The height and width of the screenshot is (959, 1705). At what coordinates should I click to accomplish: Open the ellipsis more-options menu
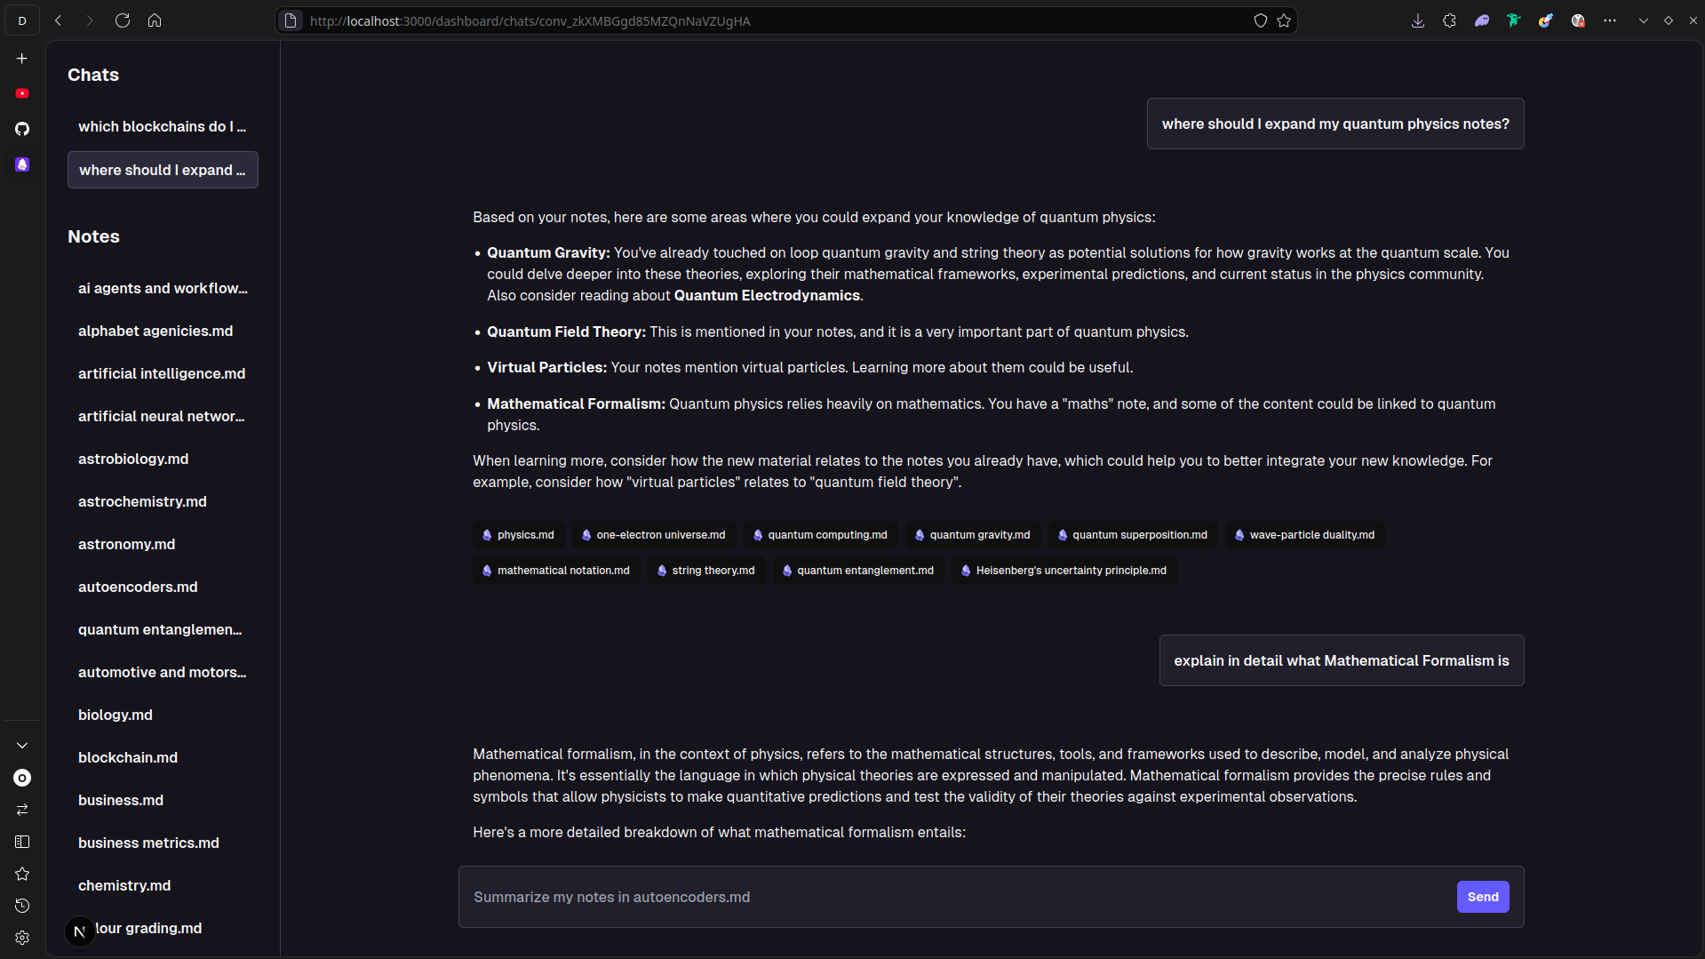(1610, 20)
